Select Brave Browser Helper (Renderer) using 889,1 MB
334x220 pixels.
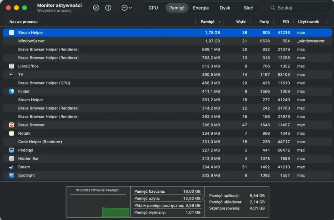(167, 49)
